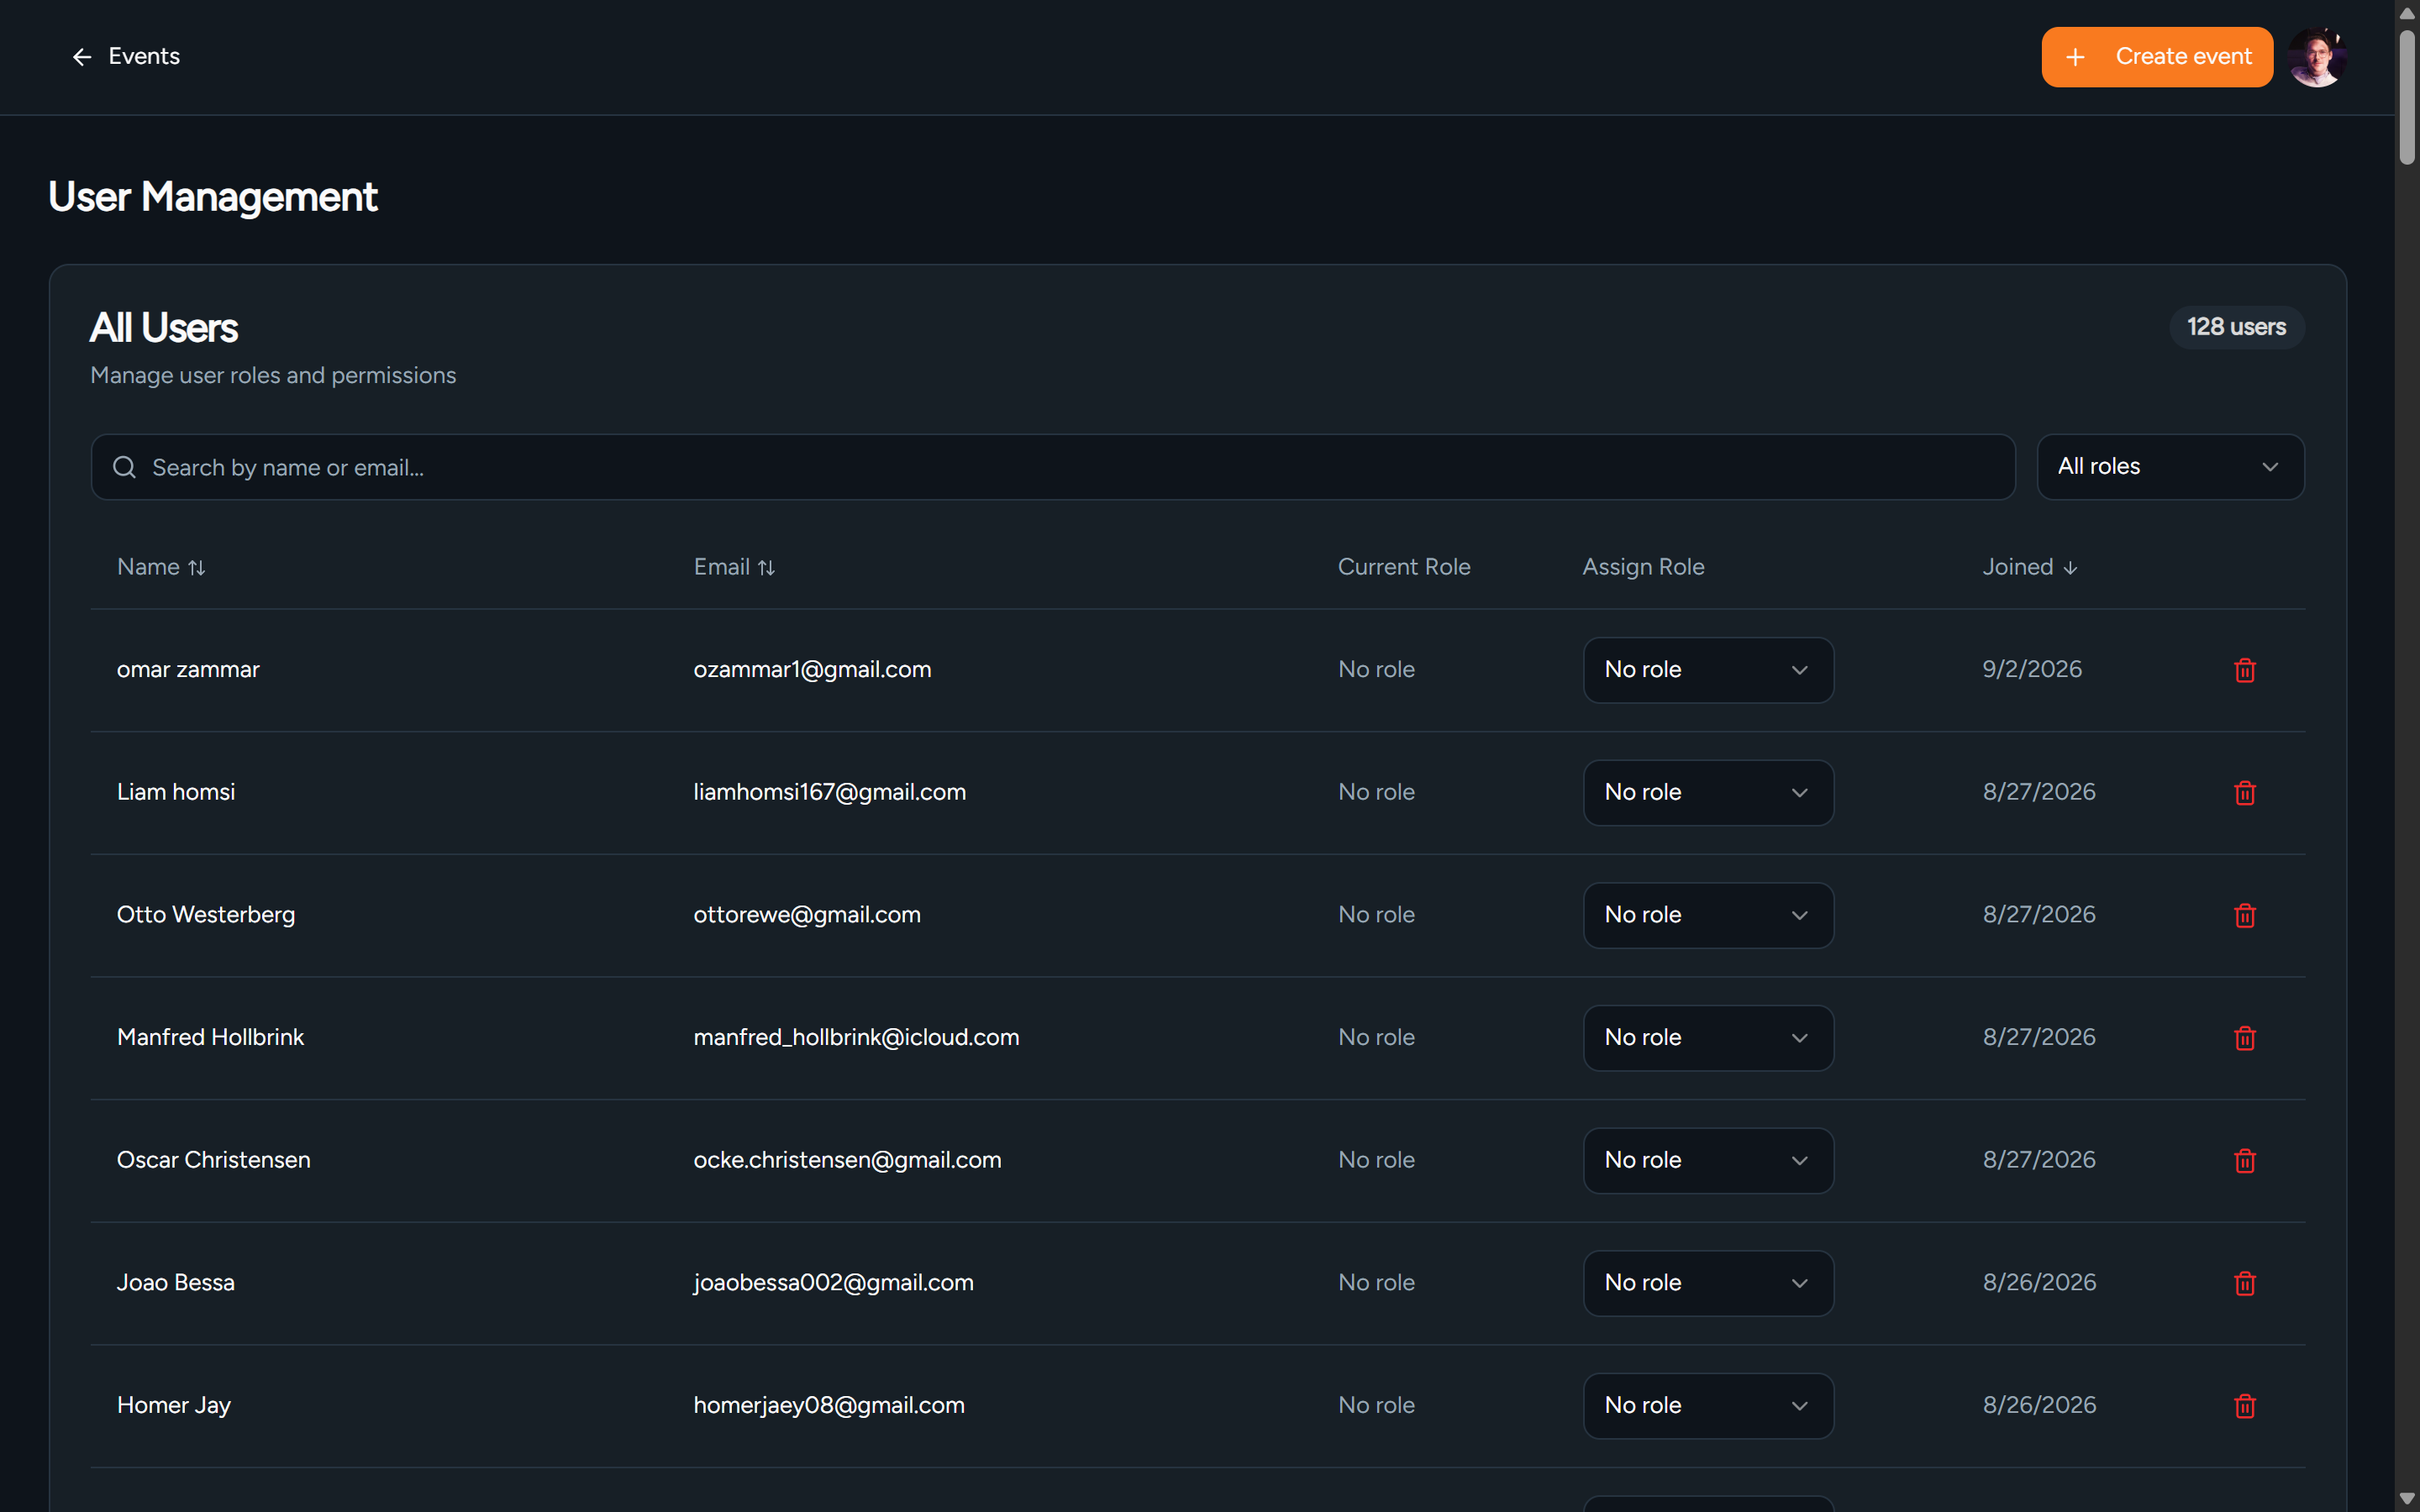Open Assign Role dropdown for omar zammar
The image size is (2420, 1512).
point(1708,670)
